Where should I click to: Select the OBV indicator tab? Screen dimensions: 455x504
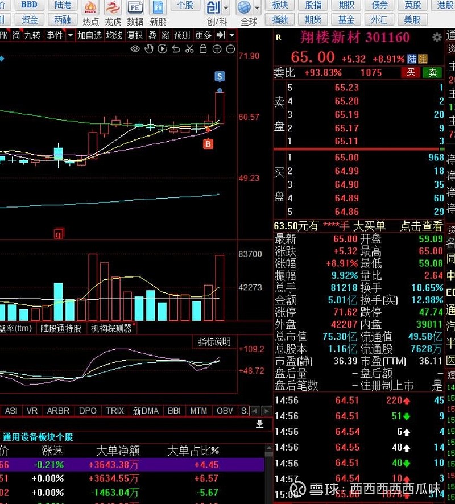coord(225,411)
